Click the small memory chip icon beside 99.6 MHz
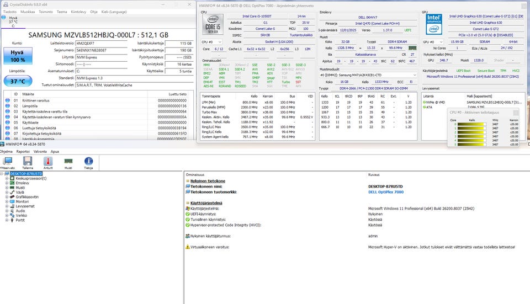Image resolution: width=530 pixels, height=304 pixels. (x=412, y=48)
